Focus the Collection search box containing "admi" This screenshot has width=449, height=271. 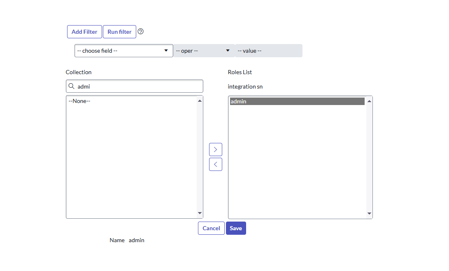138,86
